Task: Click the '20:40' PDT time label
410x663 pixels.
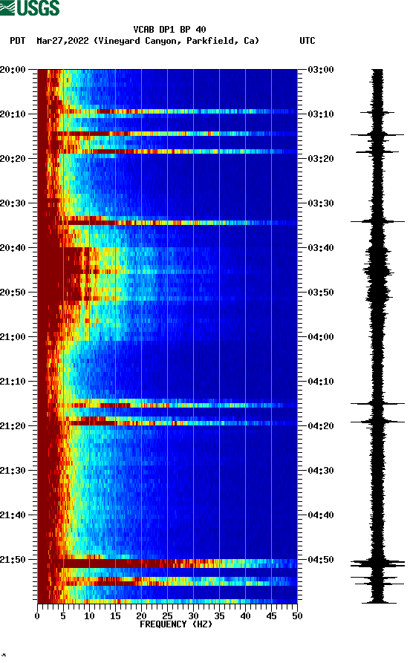Action: [x=13, y=248]
